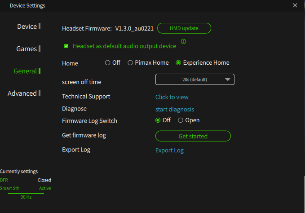The height and width of the screenshot is (213, 305).
Task: Click the 90 Hz refresh rate indicator
Action: (x=26, y=197)
